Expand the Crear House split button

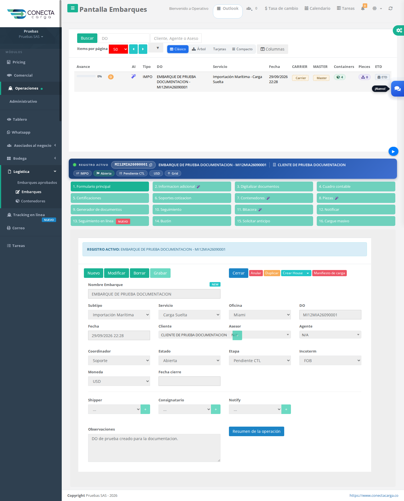pos(308,273)
